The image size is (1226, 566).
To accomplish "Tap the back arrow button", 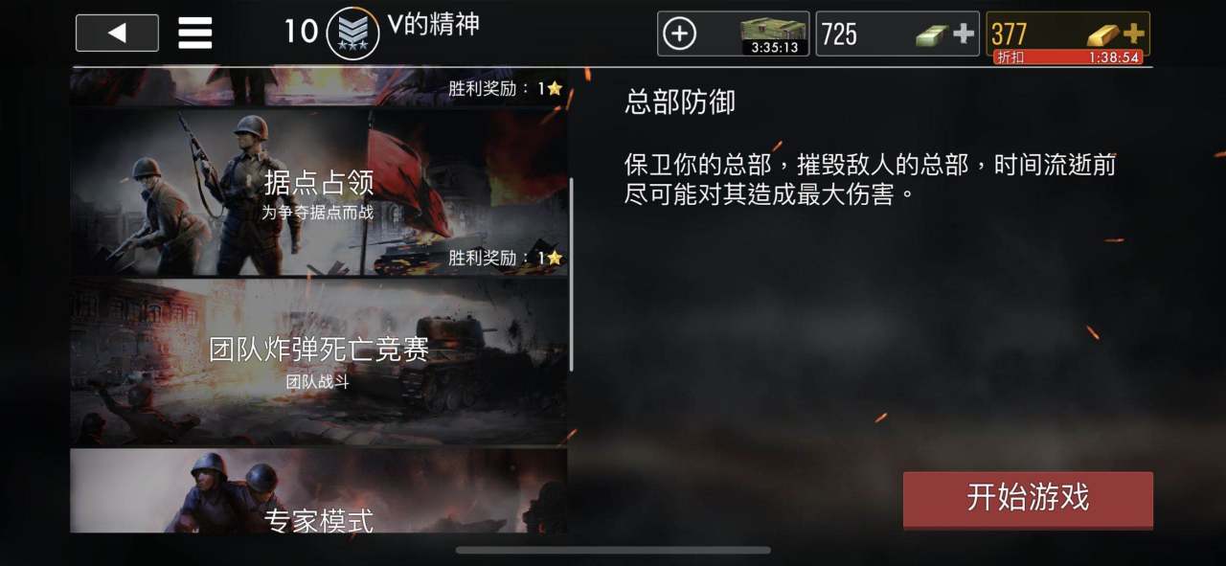I will coord(117,34).
